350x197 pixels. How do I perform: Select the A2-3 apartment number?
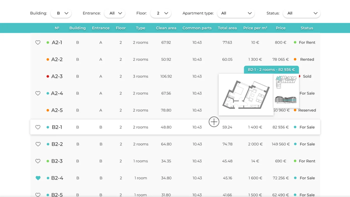[57, 76]
